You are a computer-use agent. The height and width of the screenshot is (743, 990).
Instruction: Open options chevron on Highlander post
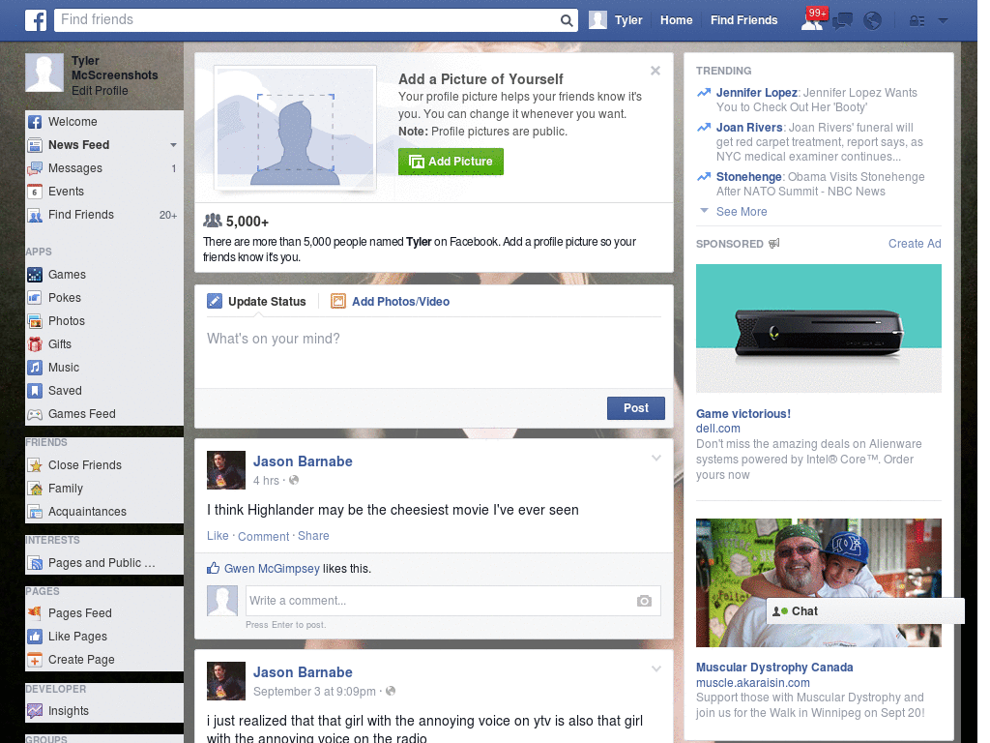656,458
